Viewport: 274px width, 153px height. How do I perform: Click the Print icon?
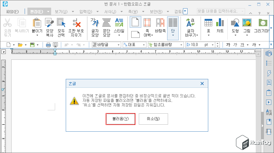[48, 45]
